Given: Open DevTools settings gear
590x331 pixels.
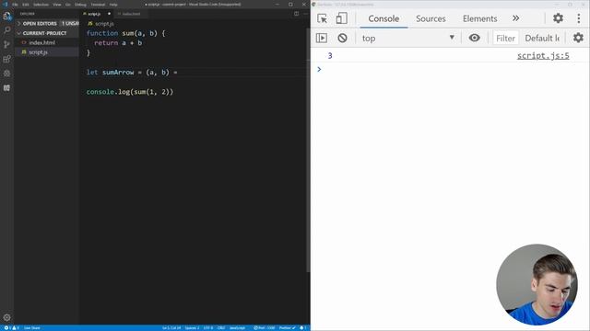Looking at the screenshot, I should pos(558,18).
